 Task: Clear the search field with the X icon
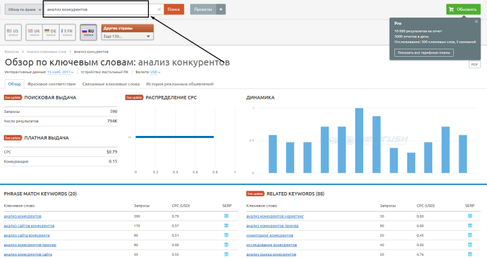(159, 9)
